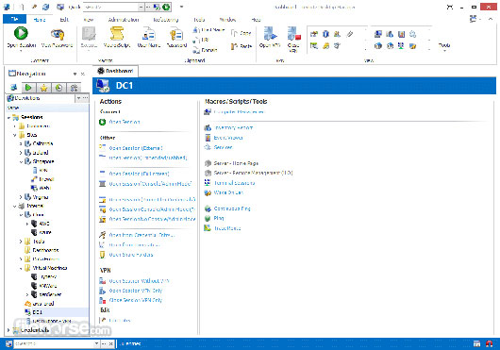Viewport: 500px width, 350px height.
Task: Click into the Quick Connect host field
Action: click(110, 7)
